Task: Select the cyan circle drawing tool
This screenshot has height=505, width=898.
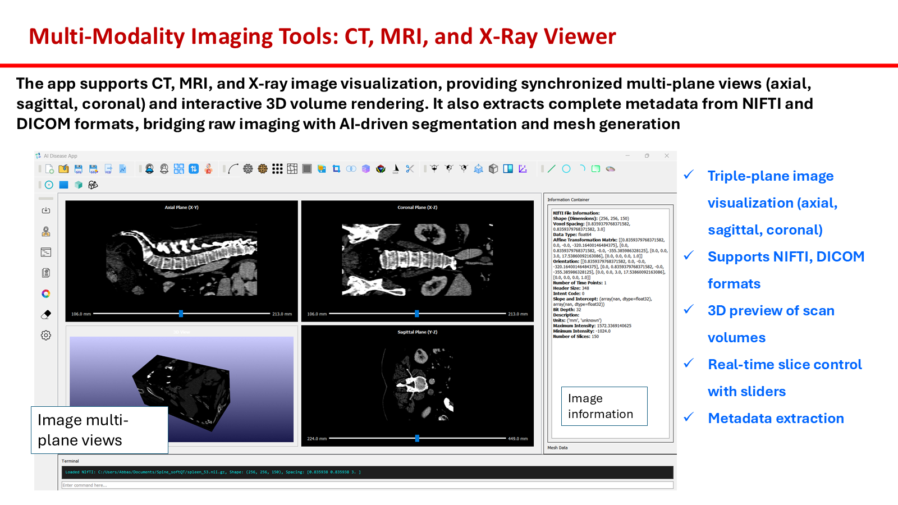Action: [566, 169]
